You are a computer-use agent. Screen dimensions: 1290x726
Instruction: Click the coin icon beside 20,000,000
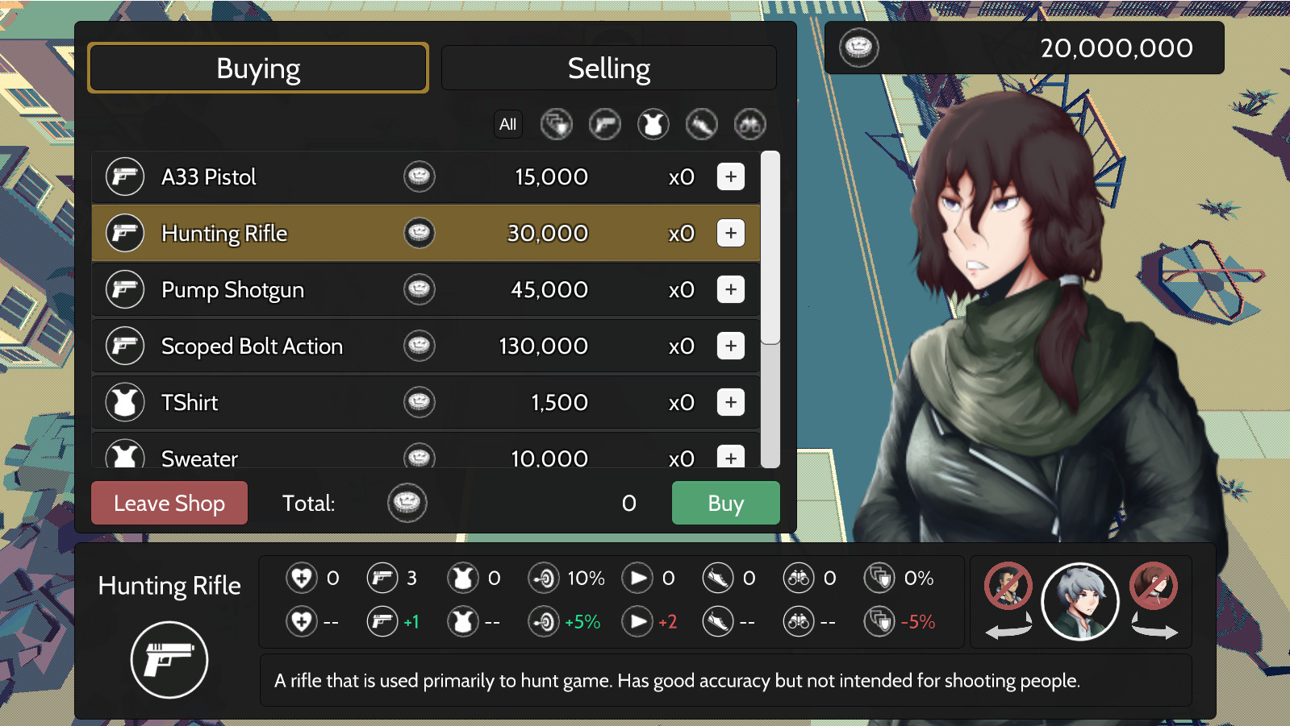(x=858, y=48)
